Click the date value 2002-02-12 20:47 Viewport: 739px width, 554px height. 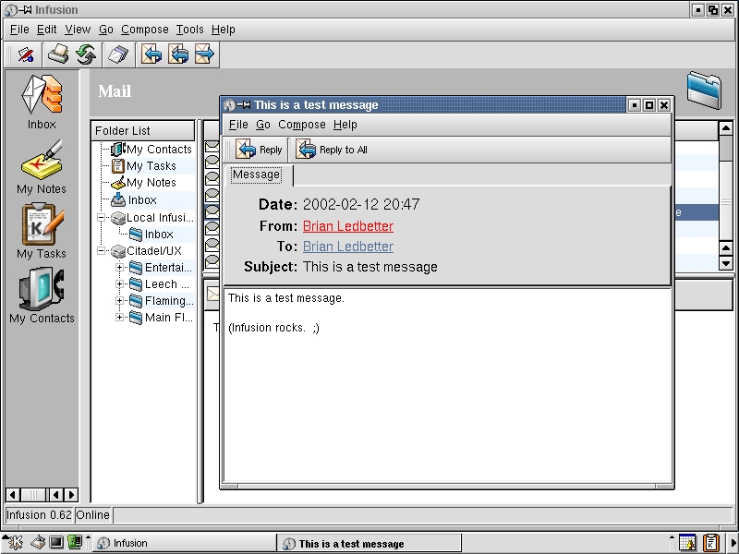click(361, 204)
